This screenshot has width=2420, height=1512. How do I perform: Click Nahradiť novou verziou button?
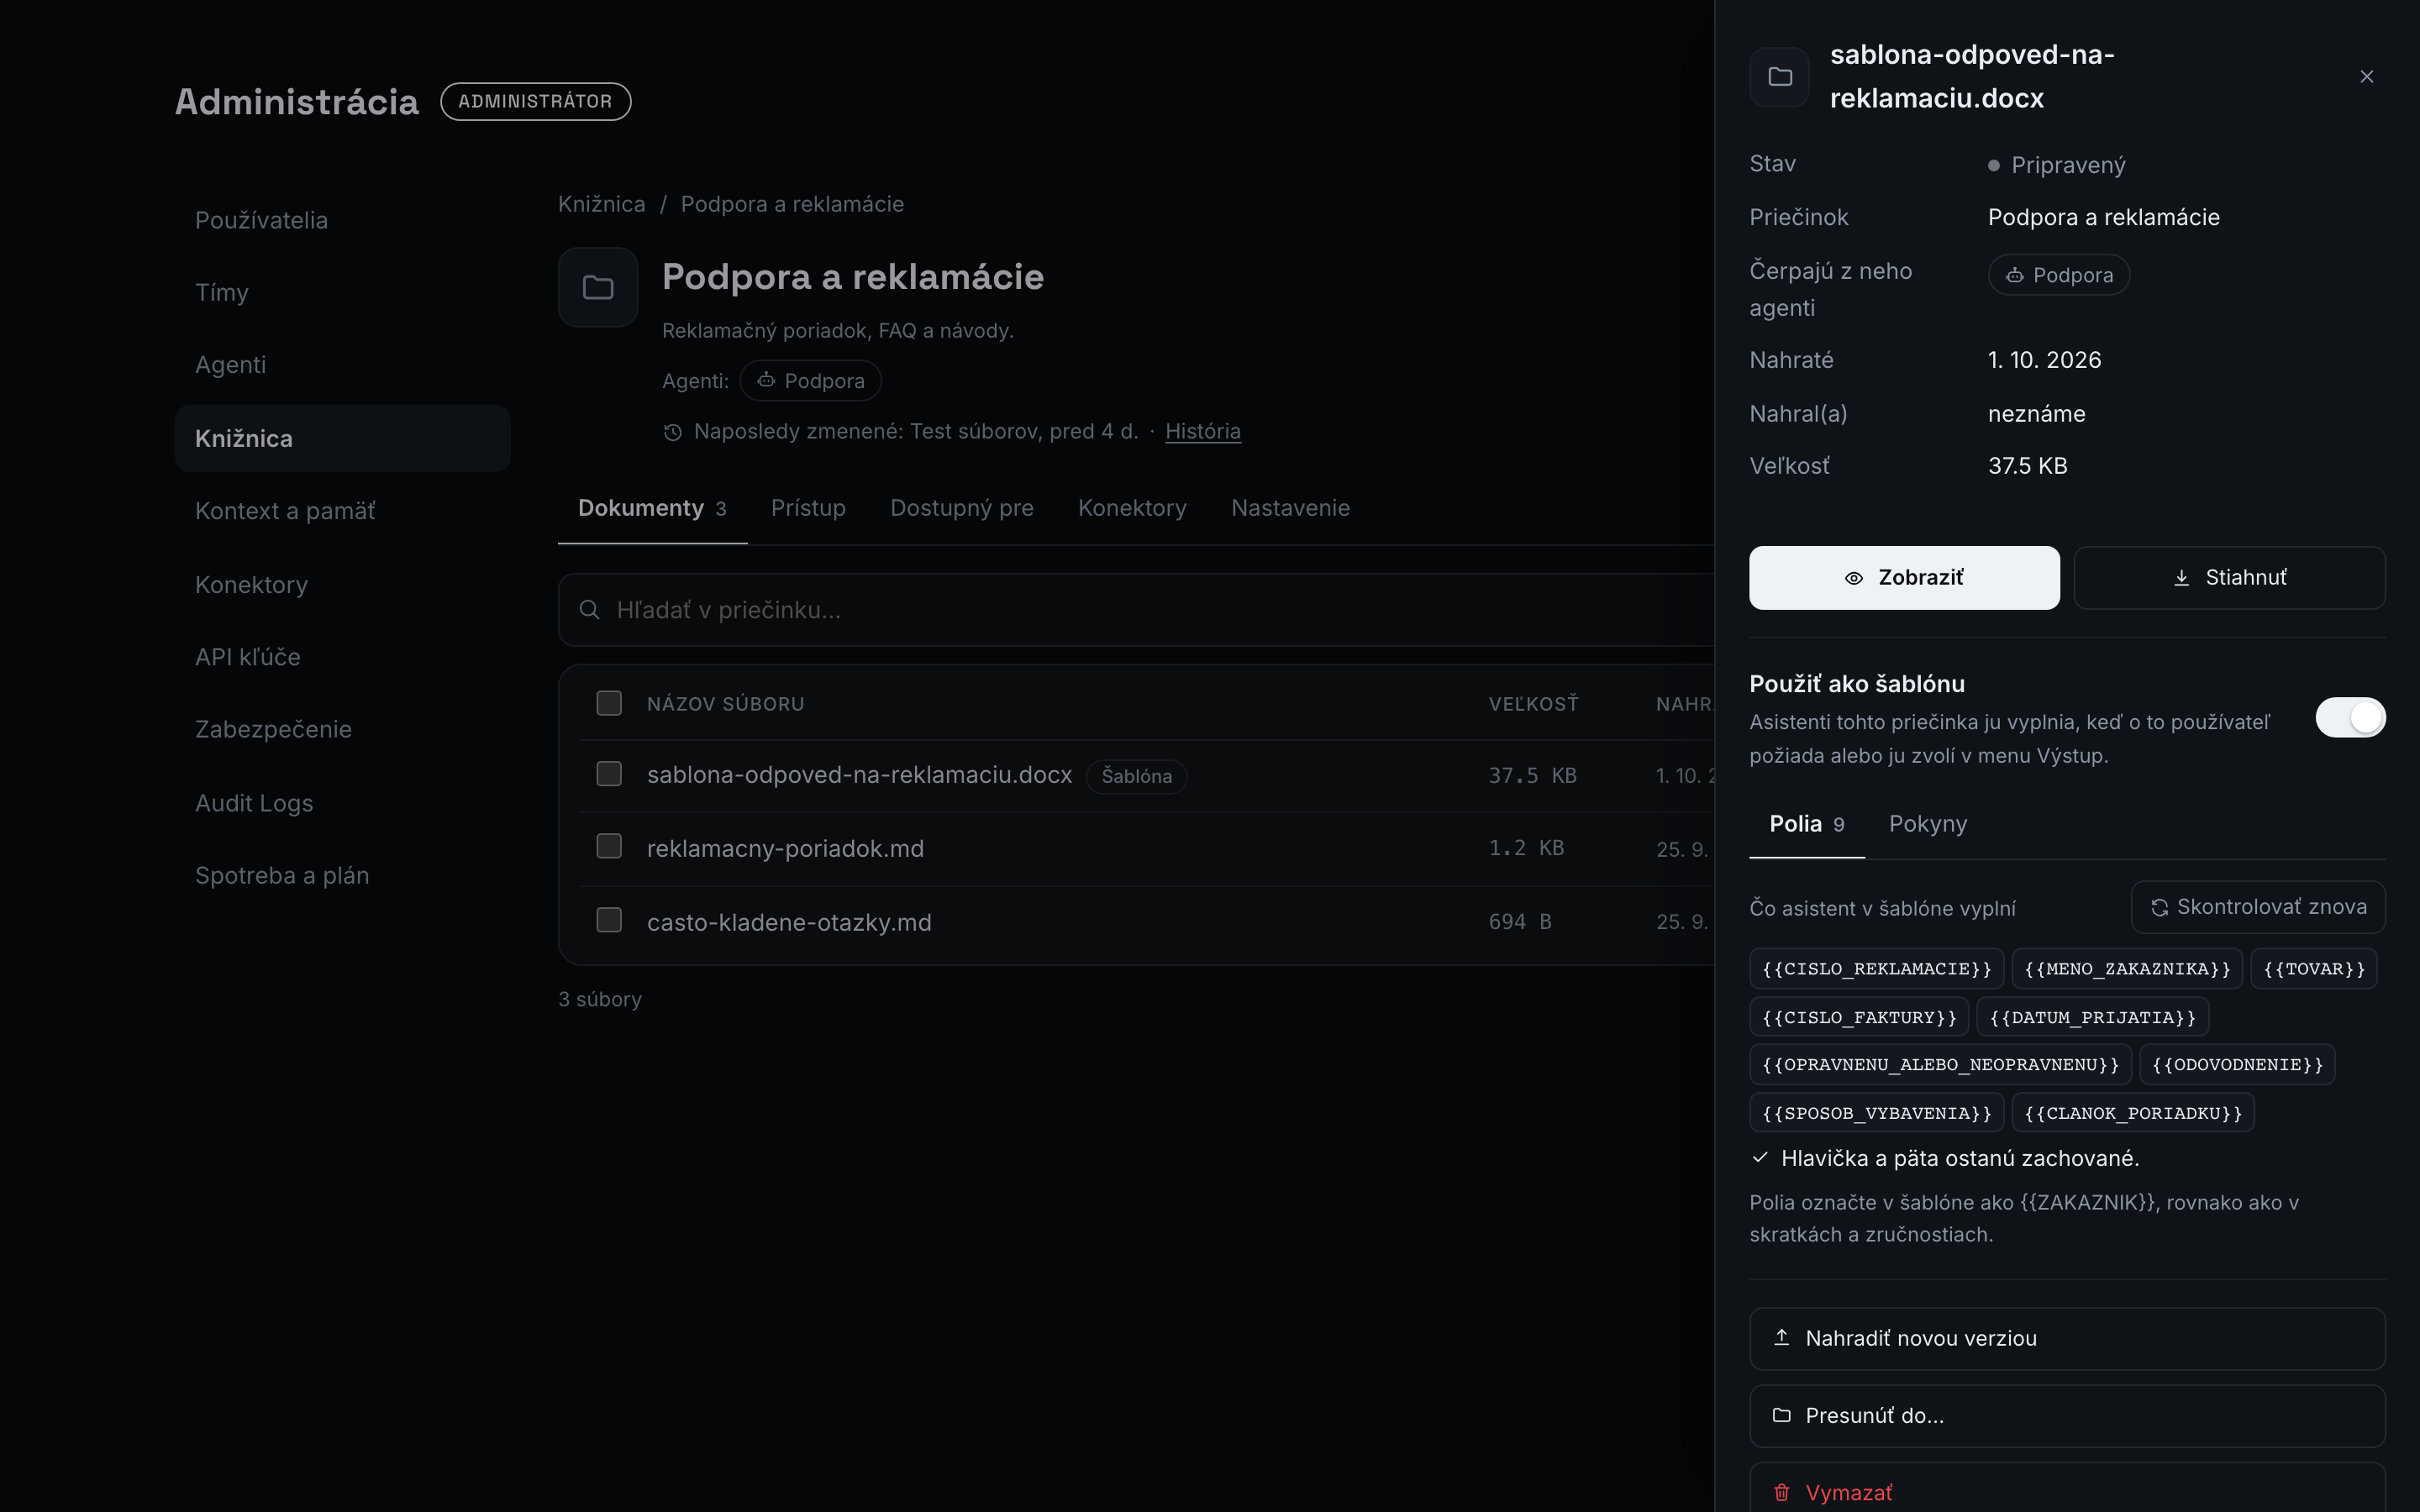[2067, 1339]
